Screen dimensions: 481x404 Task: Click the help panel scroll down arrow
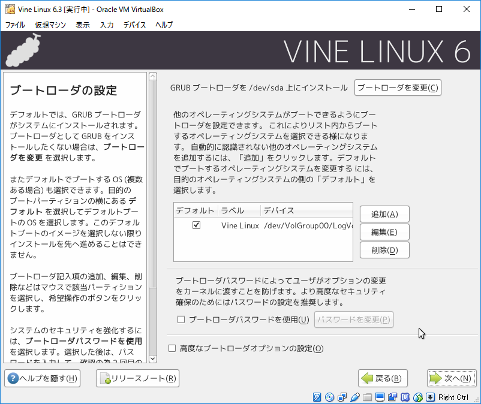pos(152,358)
